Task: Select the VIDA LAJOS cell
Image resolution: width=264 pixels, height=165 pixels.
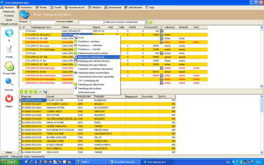Action: click(62, 152)
